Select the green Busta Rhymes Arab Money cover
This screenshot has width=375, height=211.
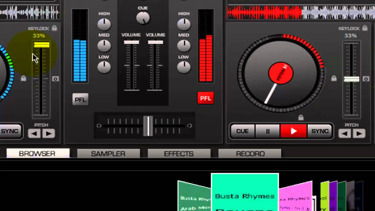[x=195, y=196]
